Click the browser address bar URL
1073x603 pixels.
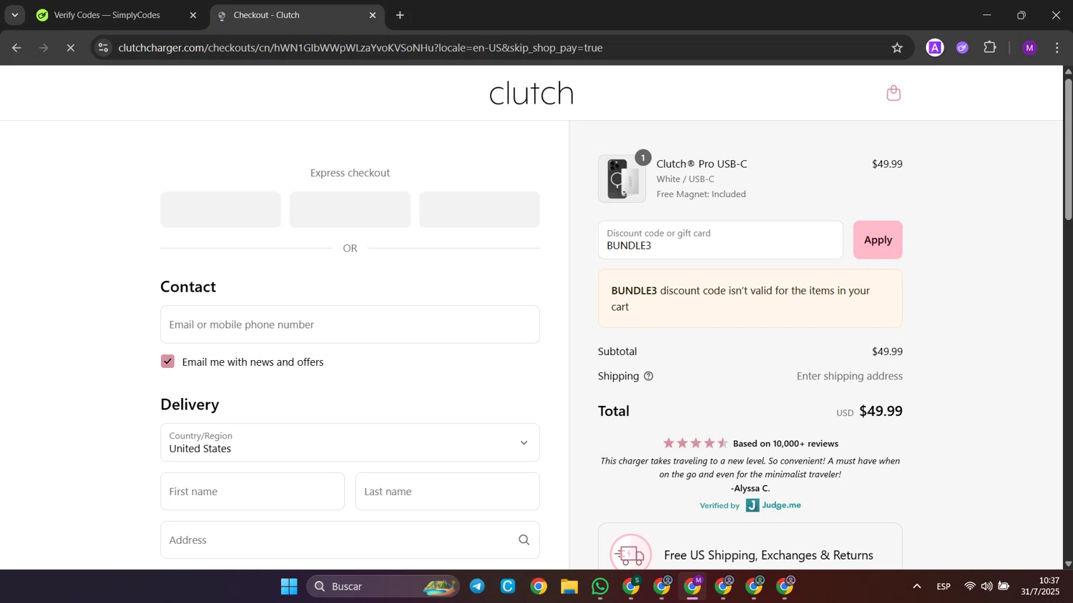click(x=361, y=48)
